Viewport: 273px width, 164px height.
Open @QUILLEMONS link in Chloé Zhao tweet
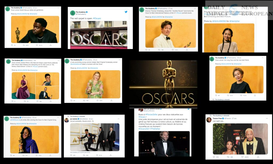pos(219,21)
